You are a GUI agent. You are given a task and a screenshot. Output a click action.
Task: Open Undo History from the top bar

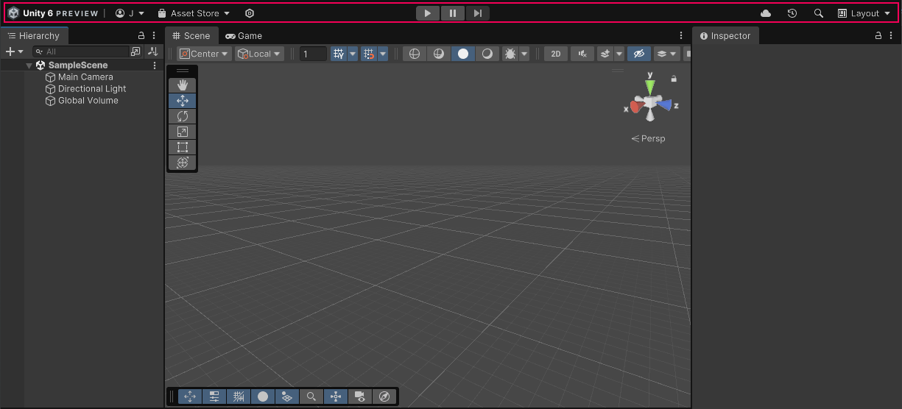(792, 13)
